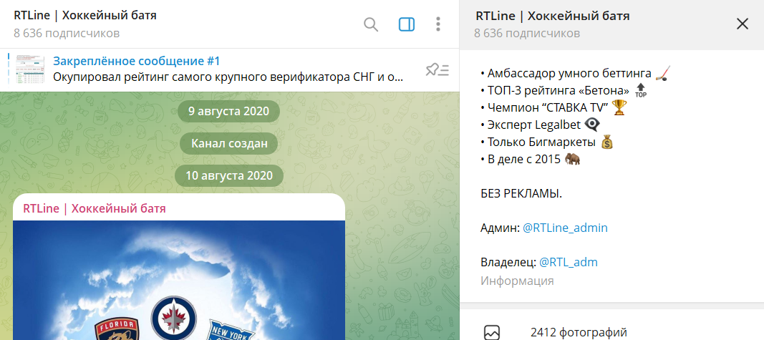Click the photos icon in info panel
The height and width of the screenshot is (340, 764).
click(491, 333)
